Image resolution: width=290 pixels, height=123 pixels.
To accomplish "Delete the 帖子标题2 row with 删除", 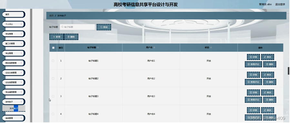I will tap(270, 82).
